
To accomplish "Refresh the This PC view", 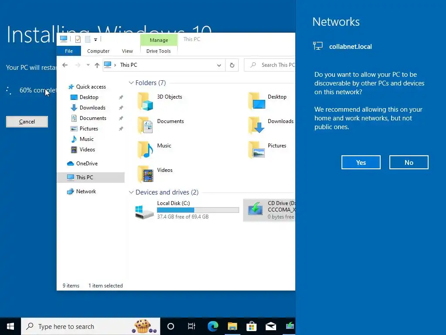I will coord(232,65).
